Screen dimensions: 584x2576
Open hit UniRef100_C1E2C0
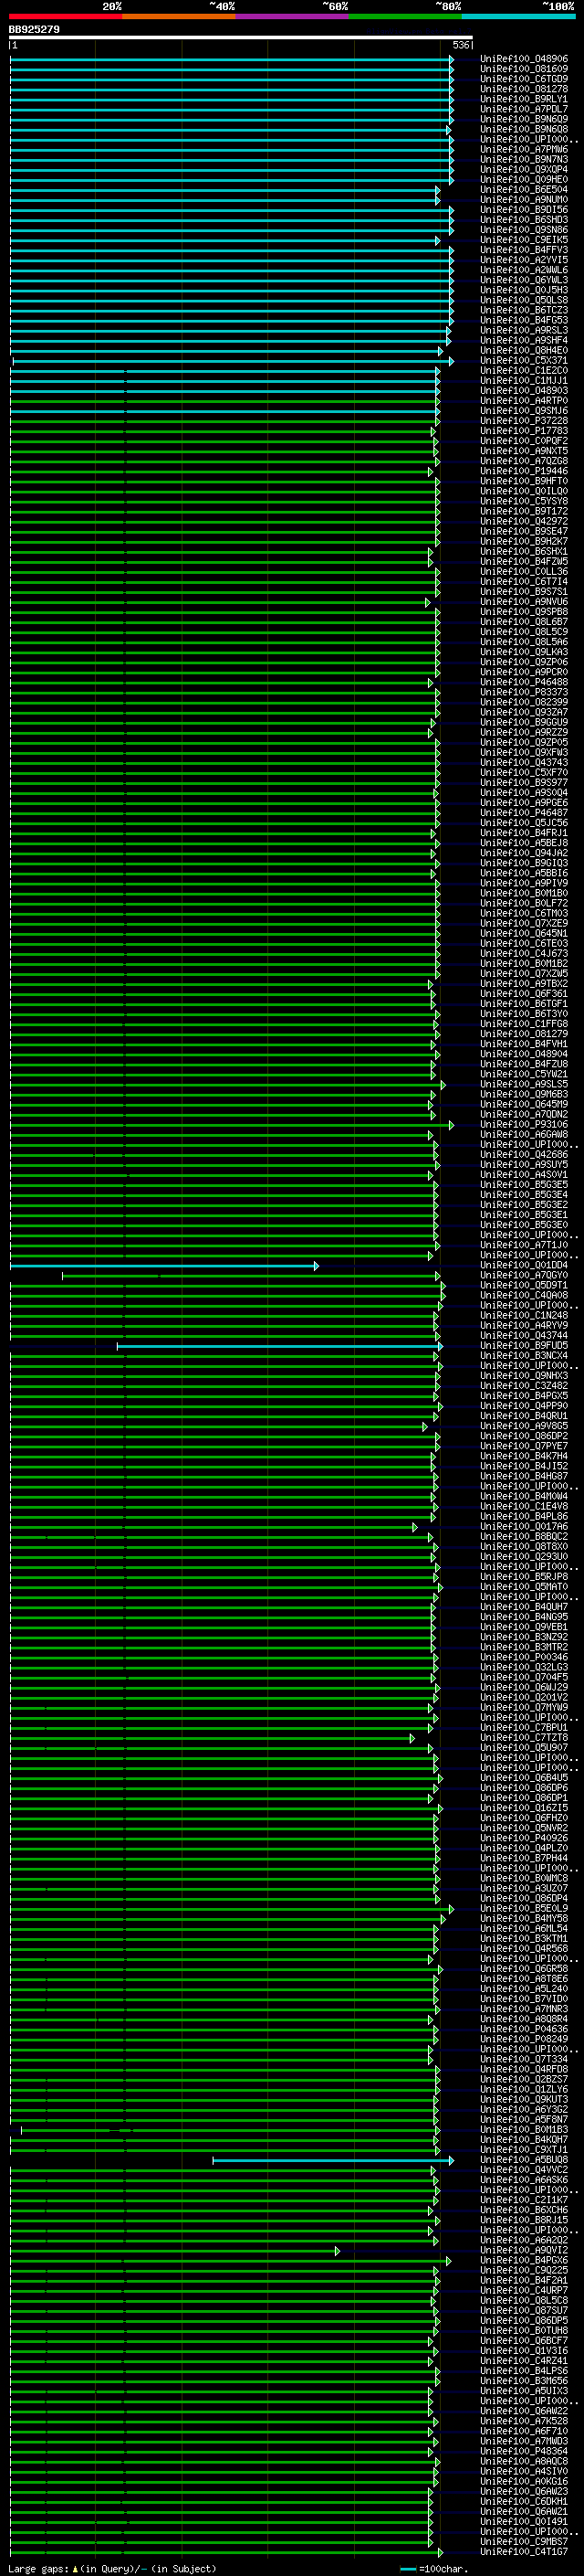pyautogui.click(x=524, y=371)
